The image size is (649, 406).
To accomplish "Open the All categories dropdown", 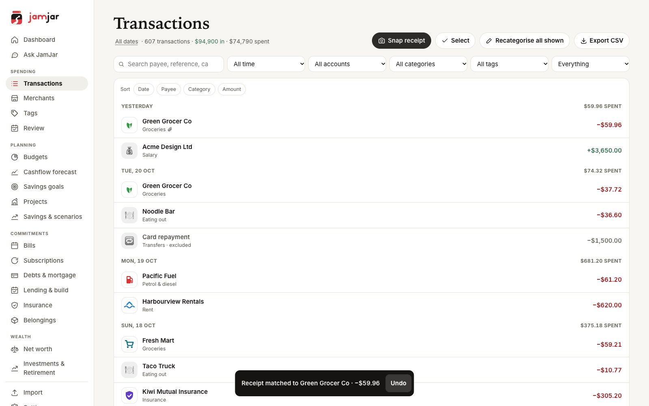I will coord(428,64).
